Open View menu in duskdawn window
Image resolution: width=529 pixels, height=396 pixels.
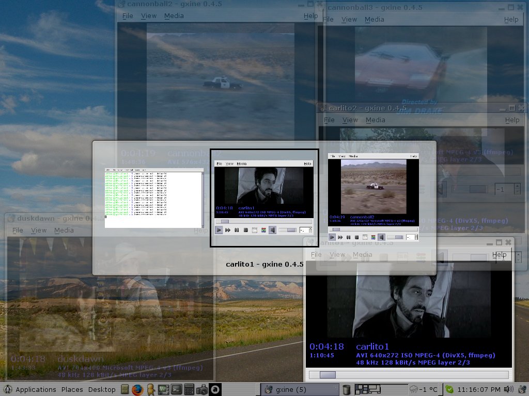pos(39,230)
